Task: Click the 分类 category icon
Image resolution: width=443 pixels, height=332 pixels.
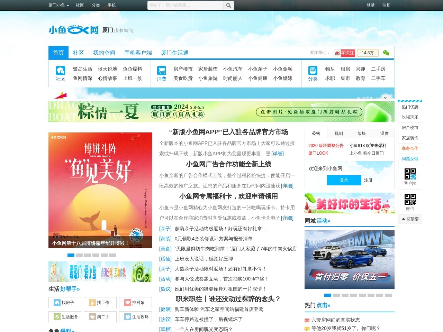Action: point(313,71)
